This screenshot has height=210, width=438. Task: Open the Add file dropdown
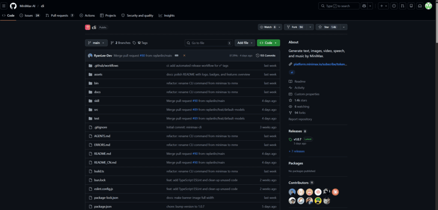pyautogui.click(x=245, y=43)
